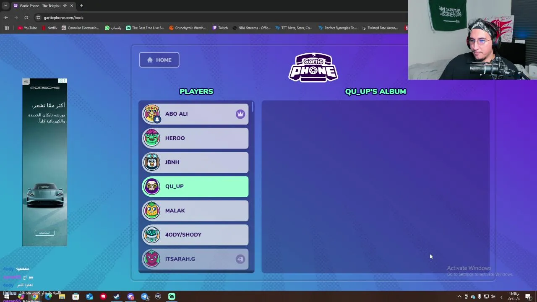
Task: Click HEROO's green monster avatar
Action: click(152, 138)
